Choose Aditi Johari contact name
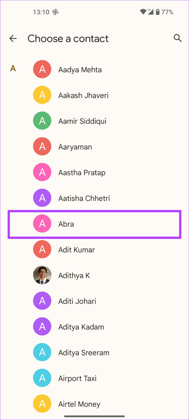This screenshot has width=189, height=420. (x=77, y=301)
